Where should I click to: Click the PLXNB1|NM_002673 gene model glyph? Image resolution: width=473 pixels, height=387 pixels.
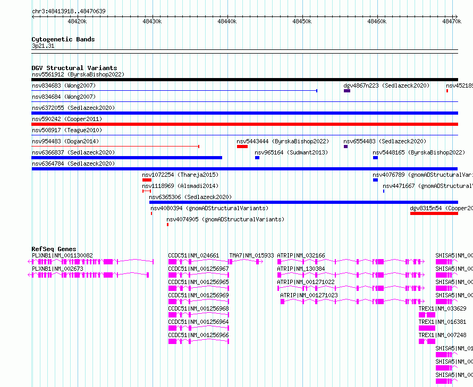coord(88,275)
